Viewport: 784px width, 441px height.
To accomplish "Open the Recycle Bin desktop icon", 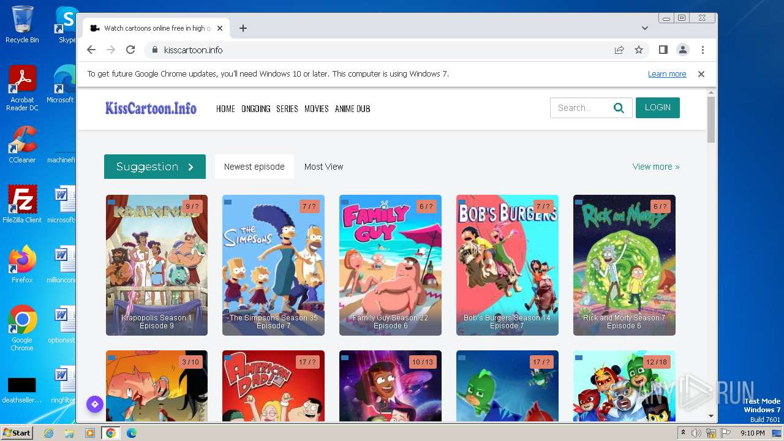I will tap(22, 24).
